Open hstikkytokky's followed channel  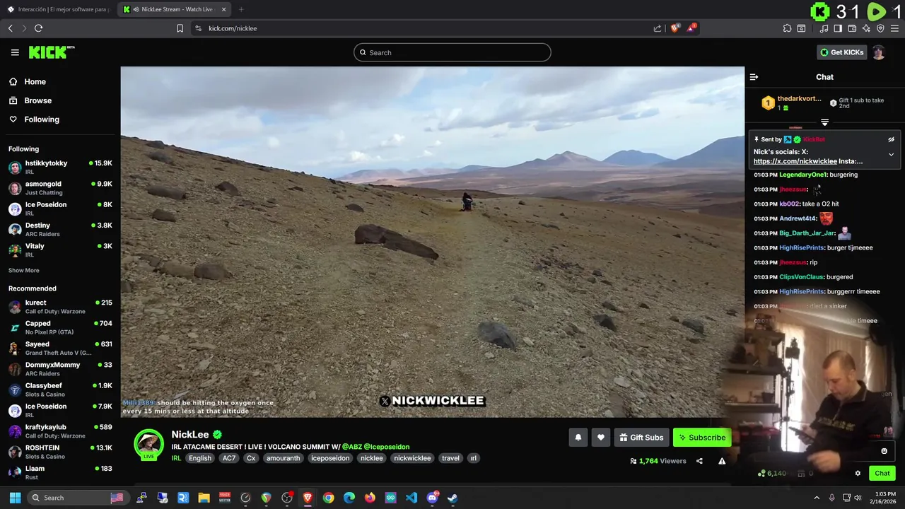pyautogui.click(x=60, y=167)
